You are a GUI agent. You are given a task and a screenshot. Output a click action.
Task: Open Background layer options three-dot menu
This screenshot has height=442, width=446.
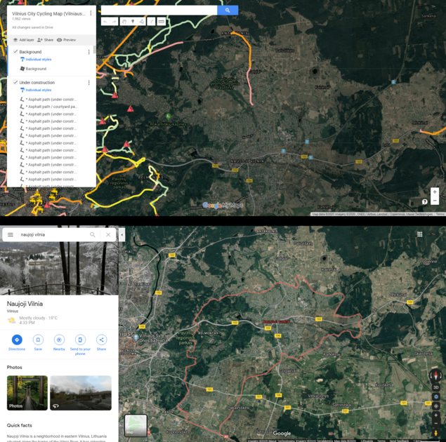[88, 52]
